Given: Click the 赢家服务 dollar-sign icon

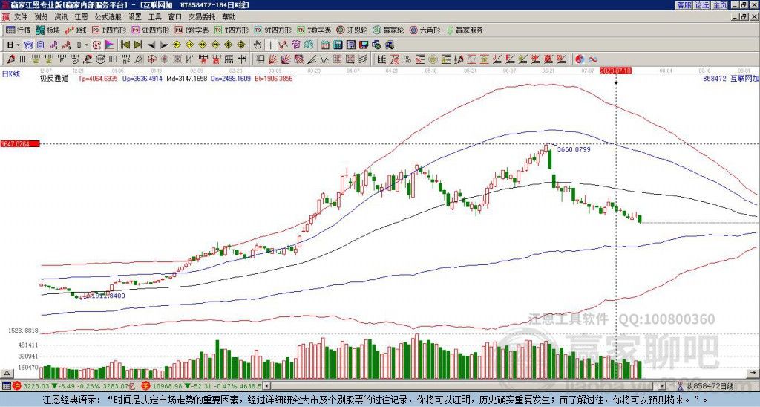Looking at the screenshot, I should (465, 30).
